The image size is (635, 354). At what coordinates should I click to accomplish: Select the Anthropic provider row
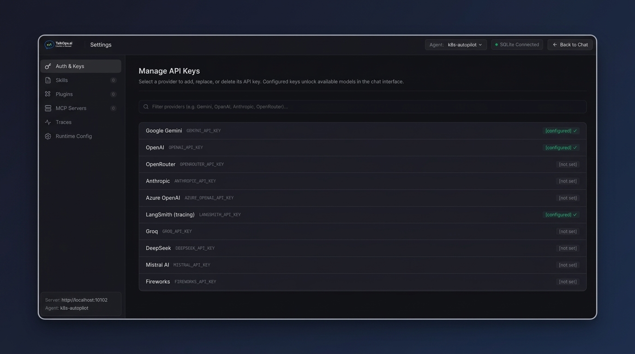pos(363,181)
